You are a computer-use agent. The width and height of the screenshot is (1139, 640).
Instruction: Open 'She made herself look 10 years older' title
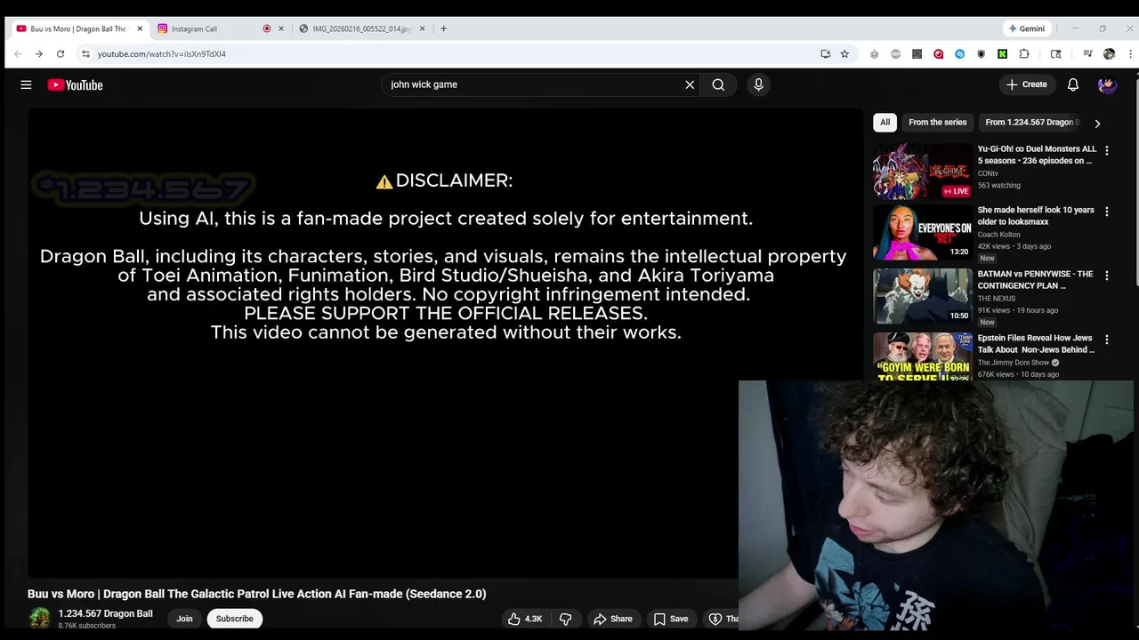[x=1036, y=216]
